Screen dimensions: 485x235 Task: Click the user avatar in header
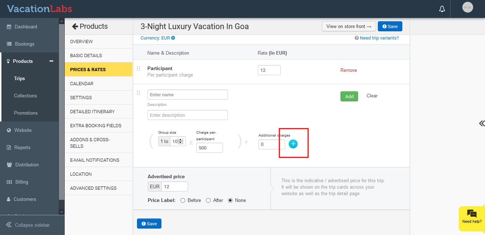(x=467, y=8)
